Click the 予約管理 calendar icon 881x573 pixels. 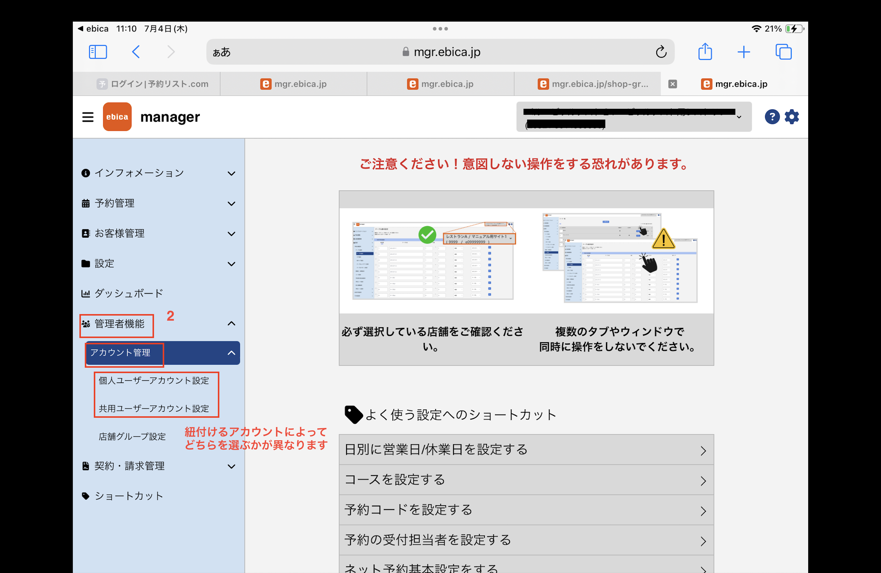85,203
